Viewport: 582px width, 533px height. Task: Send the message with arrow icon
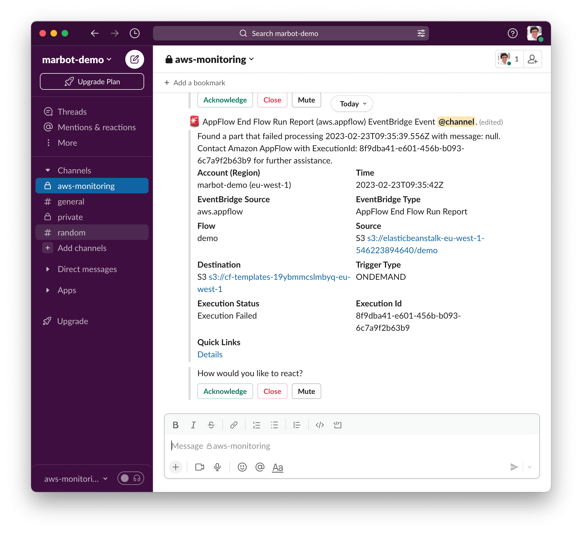[x=514, y=467]
